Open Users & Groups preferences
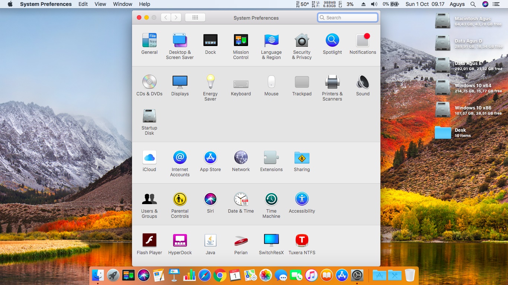This screenshot has width=508, height=285. [149, 205]
